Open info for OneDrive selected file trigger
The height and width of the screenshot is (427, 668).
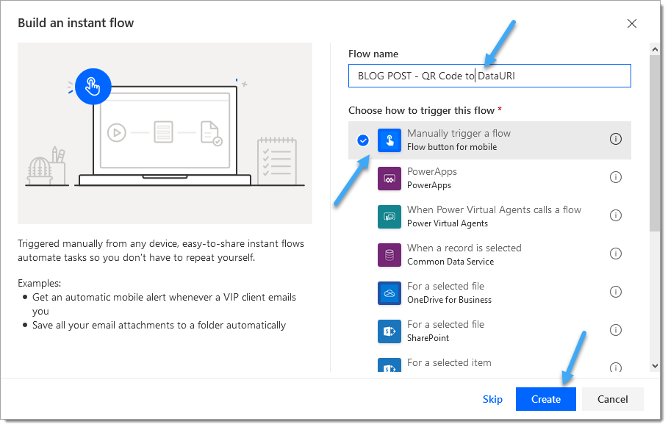pos(616,292)
